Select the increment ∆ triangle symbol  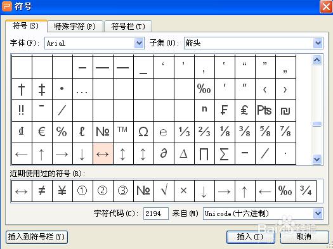click(x=184, y=153)
